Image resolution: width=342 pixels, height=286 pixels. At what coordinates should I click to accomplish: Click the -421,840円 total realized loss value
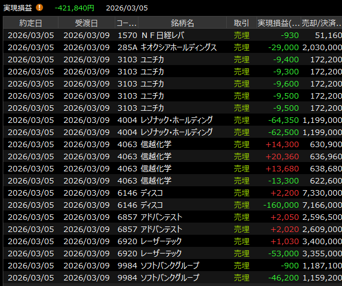[x=74, y=8]
